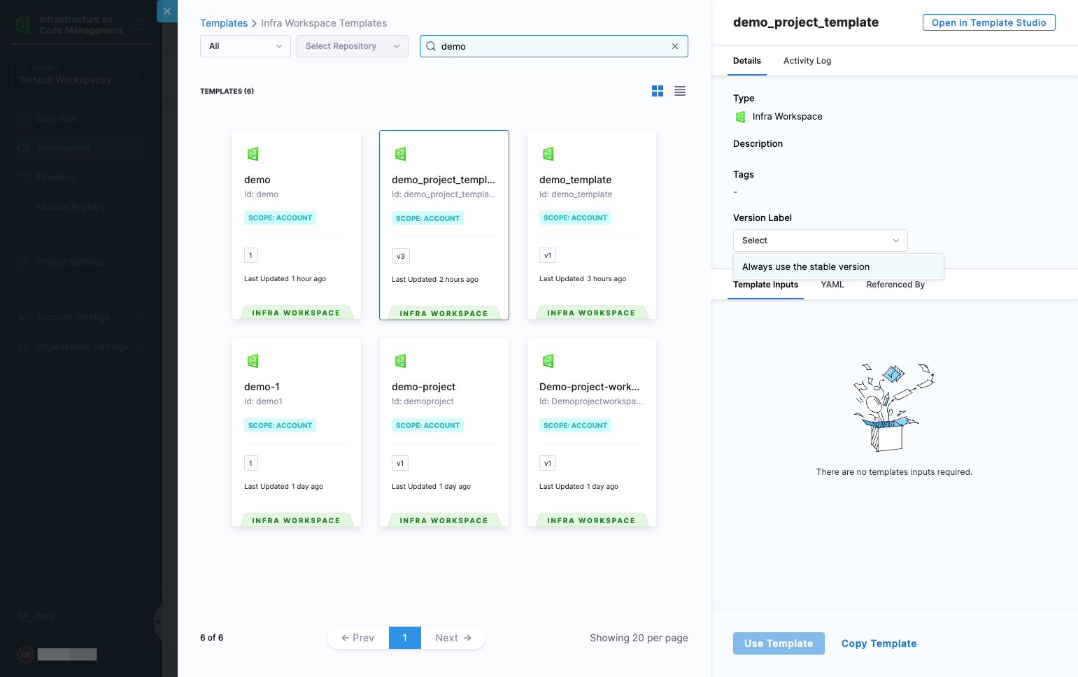
Task: Select the demo template card
Action: [x=297, y=225]
